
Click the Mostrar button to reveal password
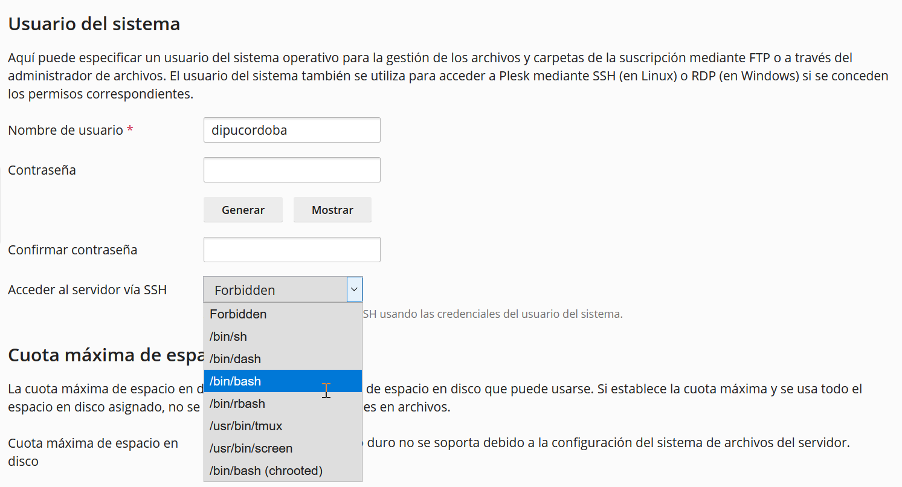click(332, 210)
